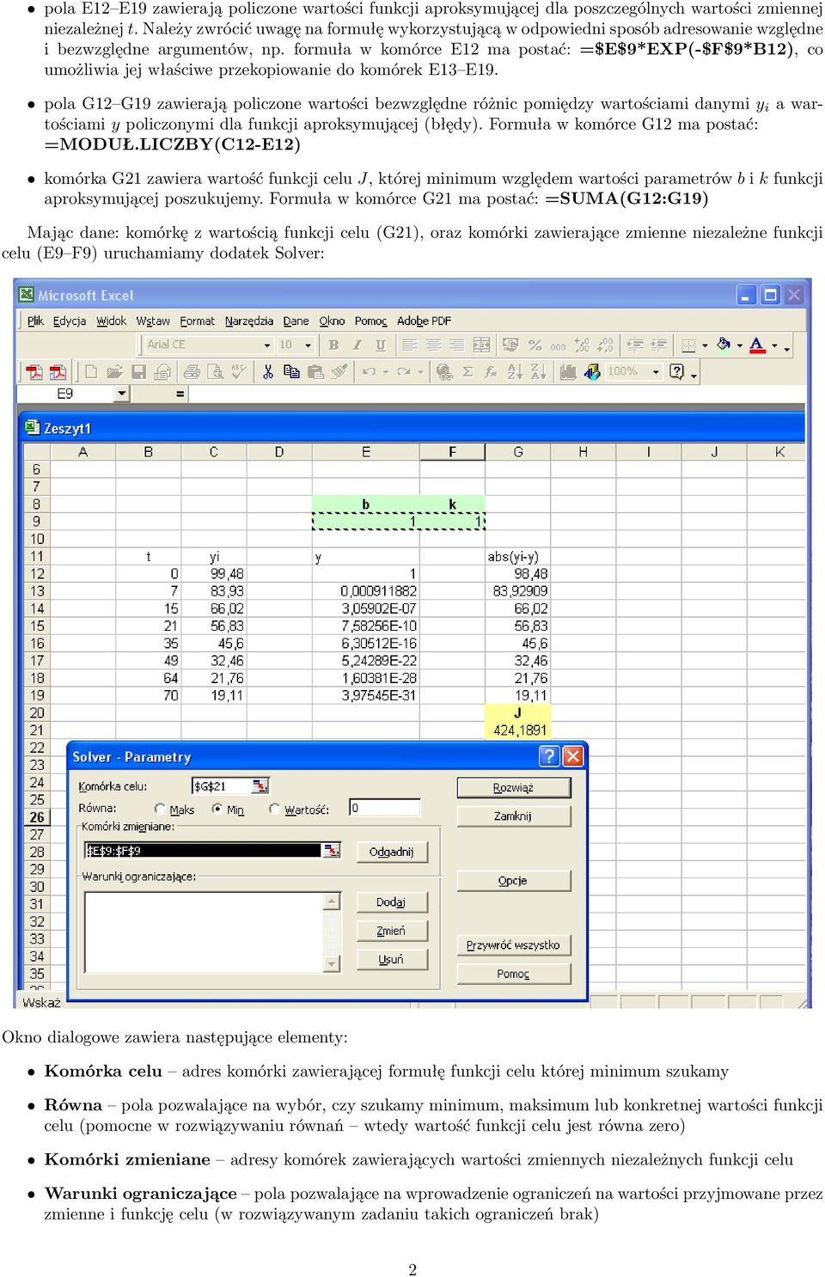Create a new workbook icon
This screenshot has width=825, height=1277.
click(x=90, y=371)
